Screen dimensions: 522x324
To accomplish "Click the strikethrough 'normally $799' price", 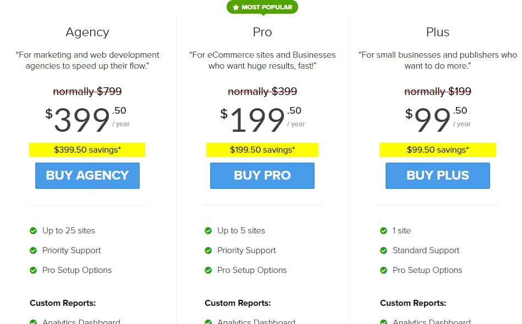I will [x=87, y=91].
